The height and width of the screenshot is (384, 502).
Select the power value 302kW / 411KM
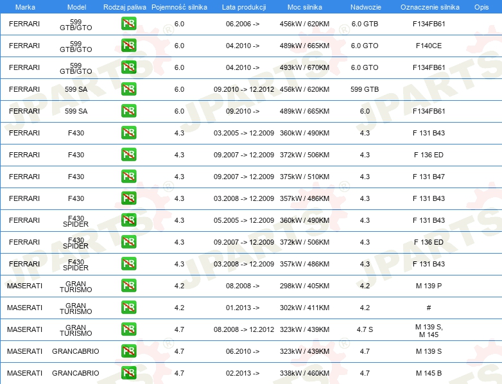(x=304, y=308)
